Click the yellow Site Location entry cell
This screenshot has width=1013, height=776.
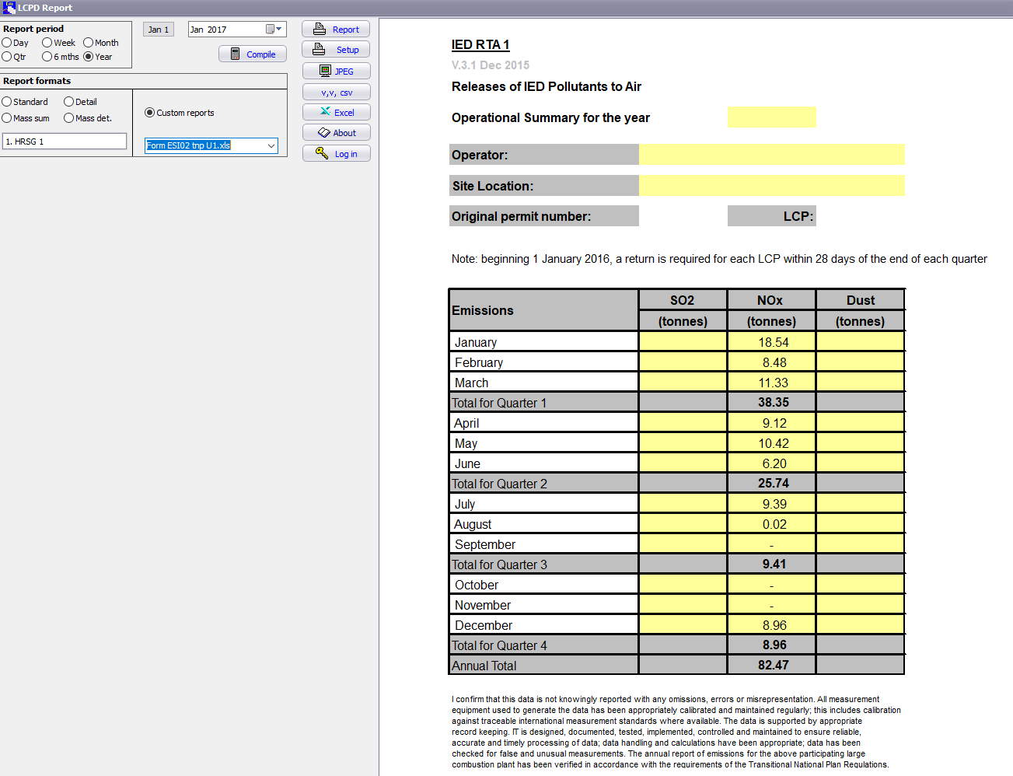tap(771, 186)
